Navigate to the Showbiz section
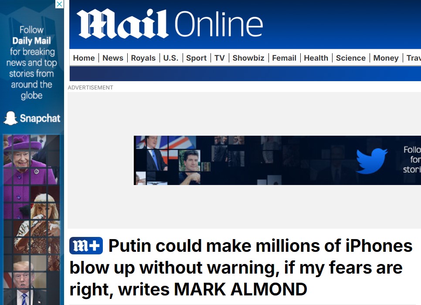The height and width of the screenshot is (305, 421). (248, 58)
